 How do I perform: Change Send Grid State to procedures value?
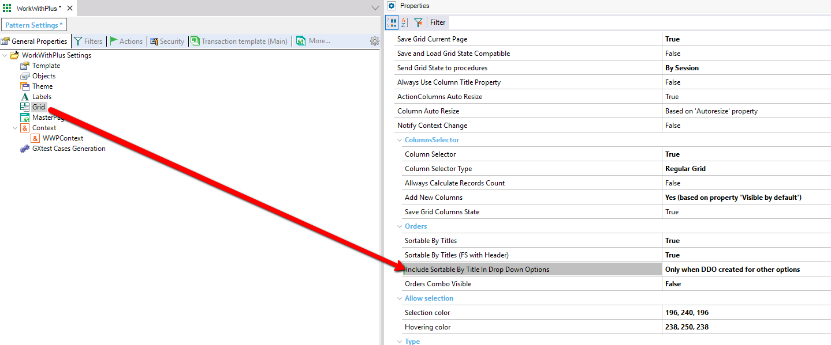pos(746,68)
